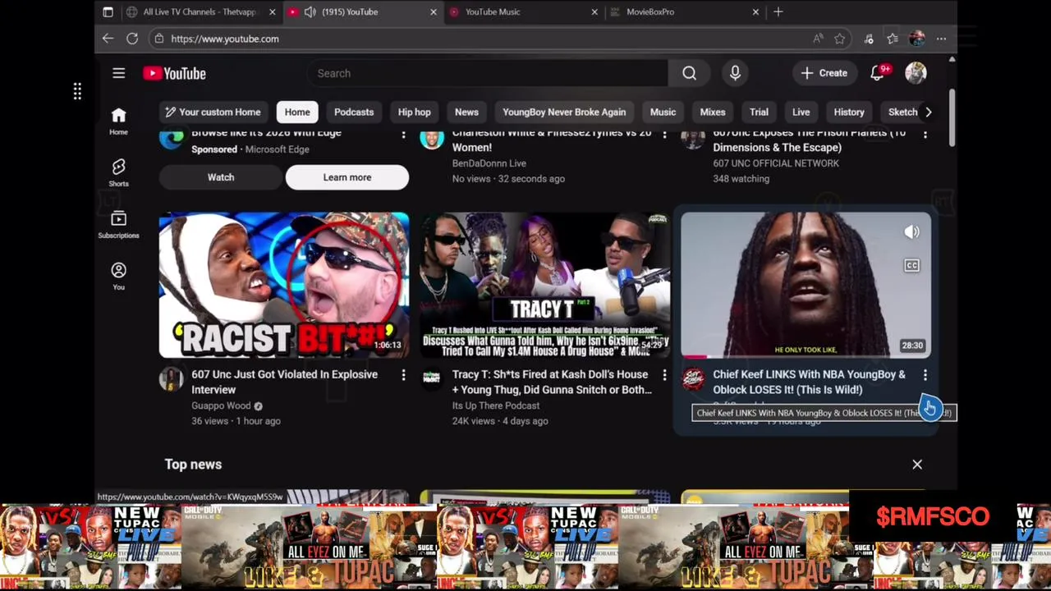
Task: Open the YouTube hamburger guide menu
Action: (x=118, y=73)
